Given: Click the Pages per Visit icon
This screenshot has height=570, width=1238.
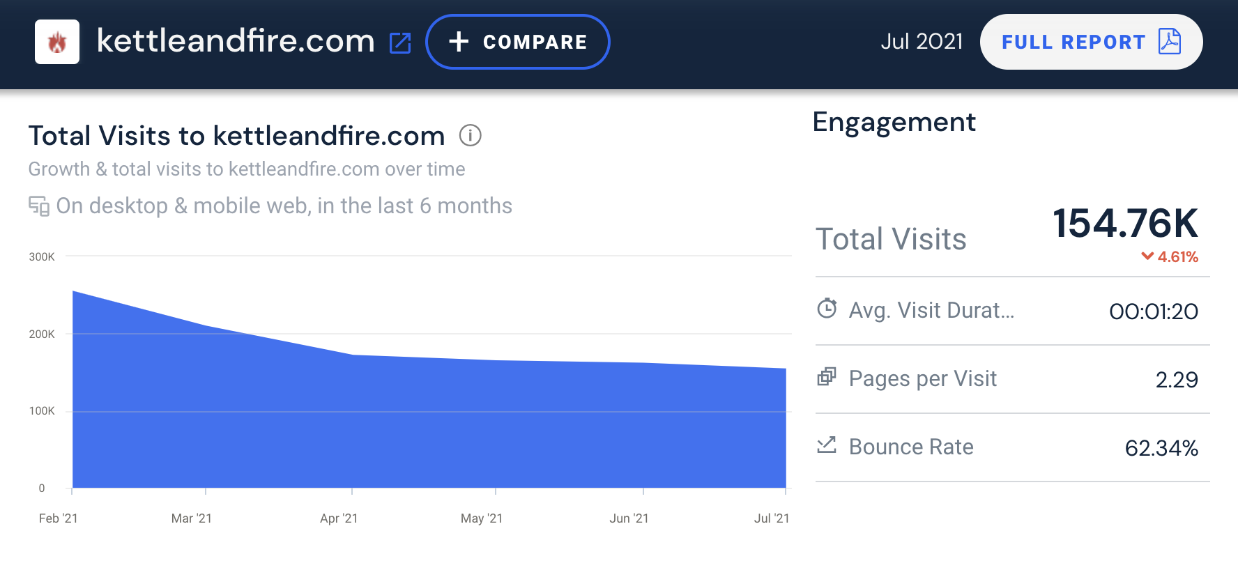Looking at the screenshot, I should 827,376.
